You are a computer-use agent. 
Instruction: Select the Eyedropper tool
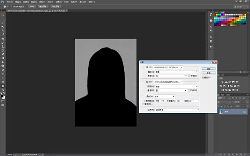click(x=3, y=35)
